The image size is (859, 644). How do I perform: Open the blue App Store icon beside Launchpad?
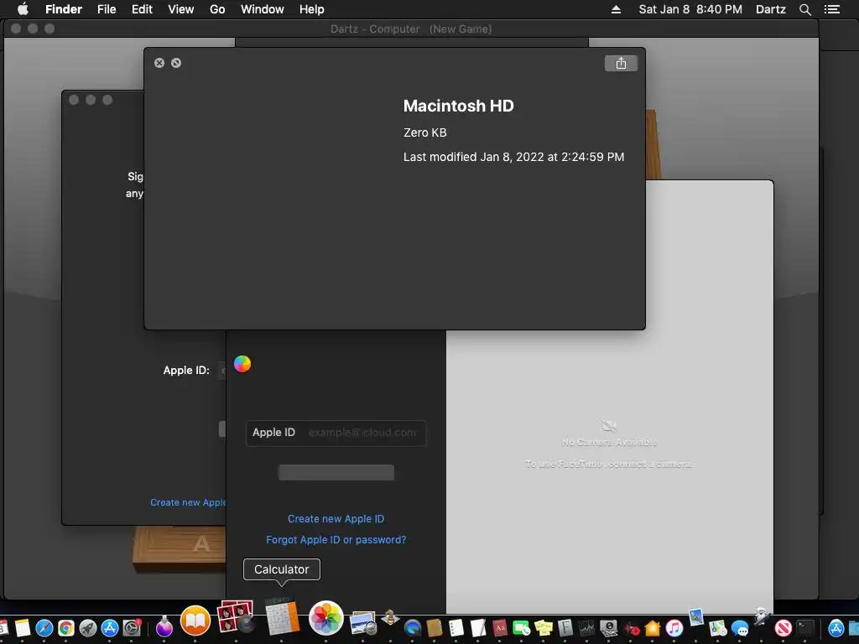click(110, 627)
